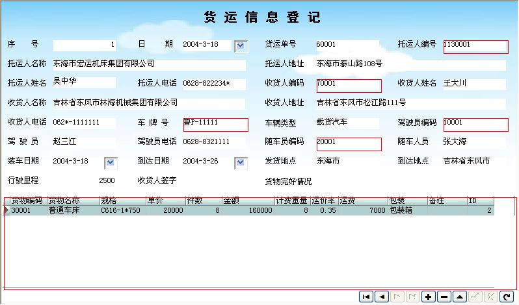Click the refresh data button

(x=507, y=297)
